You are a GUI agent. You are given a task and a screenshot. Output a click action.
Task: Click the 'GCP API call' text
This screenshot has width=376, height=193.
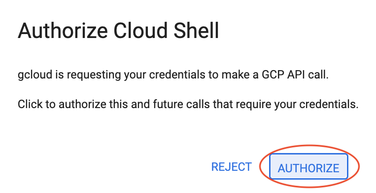point(295,75)
